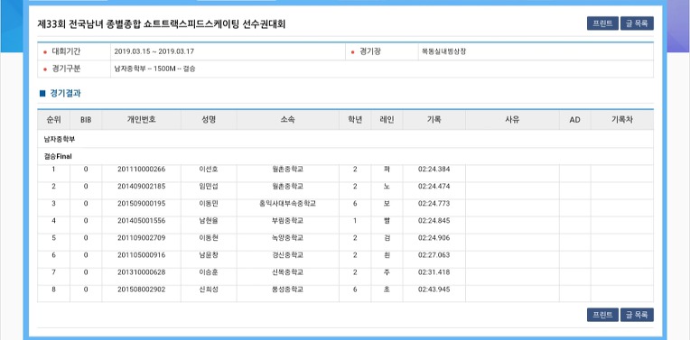Select the name in the 02:24.906 row

pyautogui.click(x=209, y=238)
